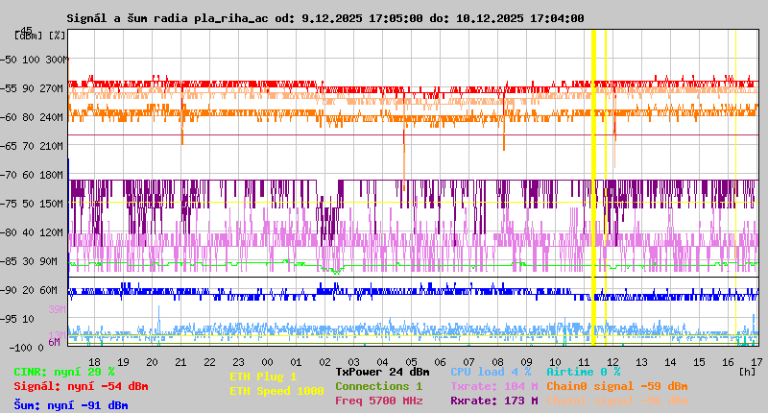Click the TxPower 24 dBm legend text
Viewport: 768px width, 413px height.
pyautogui.click(x=382, y=372)
